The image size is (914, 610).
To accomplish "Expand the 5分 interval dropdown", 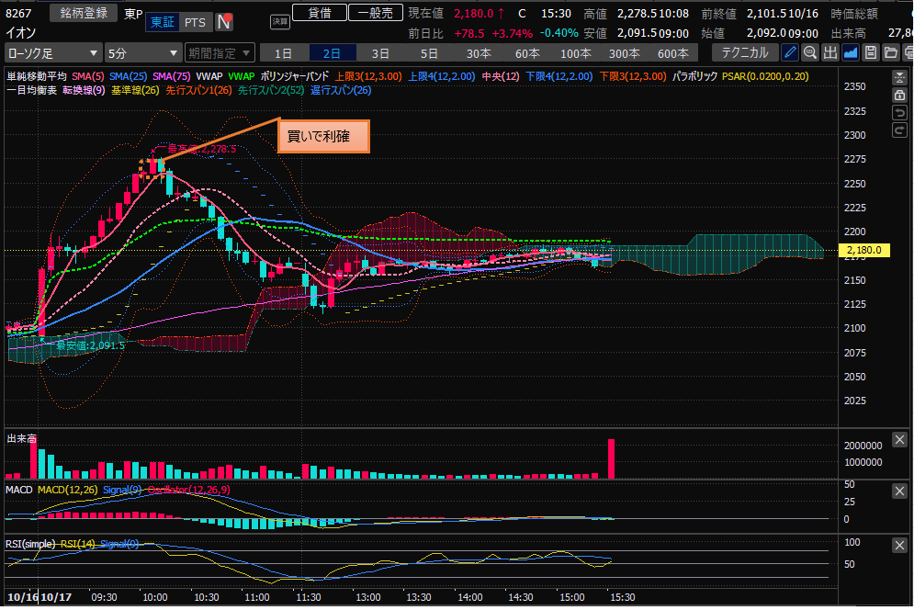I will coord(142,53).
